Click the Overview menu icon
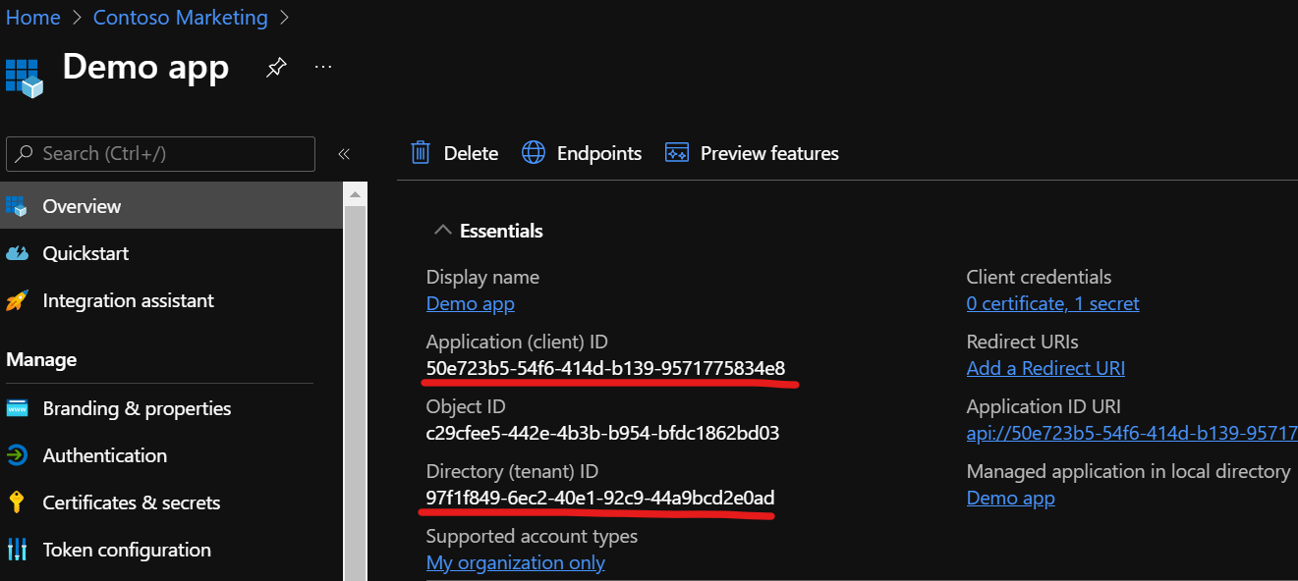This screenshot has width=1298, height=581. (x=17, y=206)
